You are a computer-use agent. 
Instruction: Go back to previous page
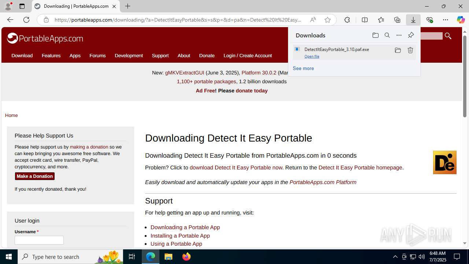10,20
